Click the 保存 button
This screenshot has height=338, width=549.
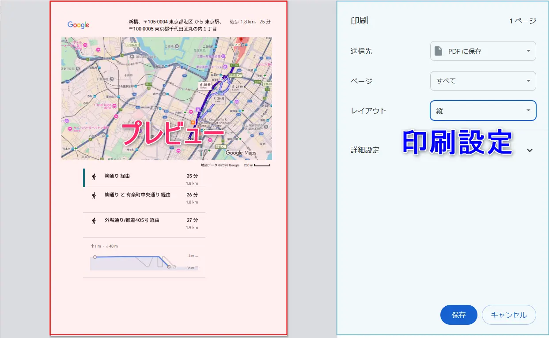click(458, 315)
